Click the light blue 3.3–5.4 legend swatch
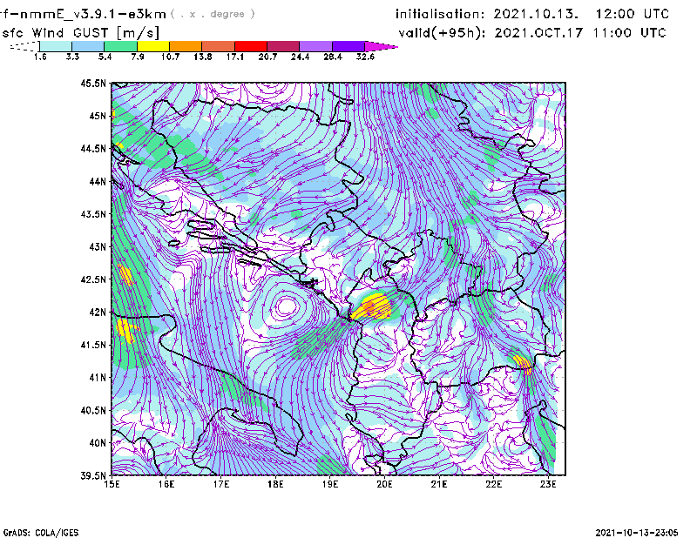Screen dimensions: 697x538 [88, 46]
